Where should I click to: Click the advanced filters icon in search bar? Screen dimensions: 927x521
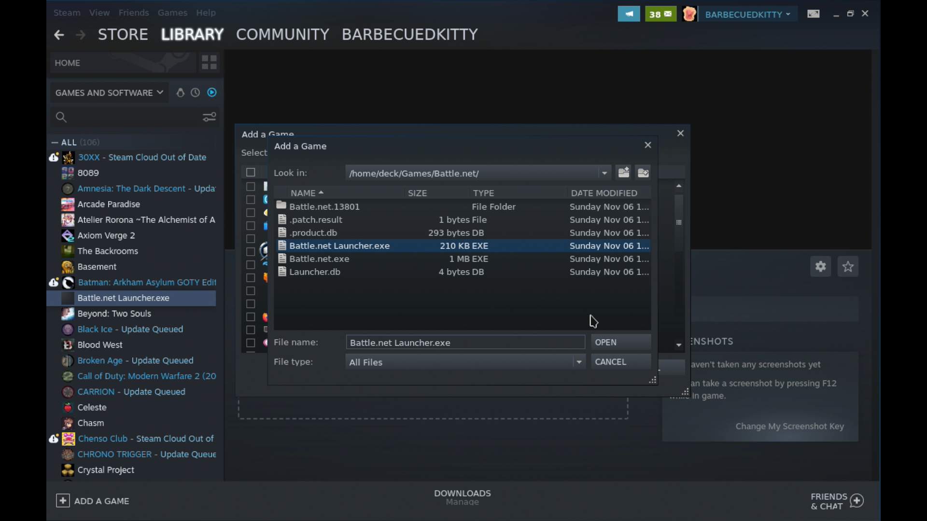[x=209, y=117]
